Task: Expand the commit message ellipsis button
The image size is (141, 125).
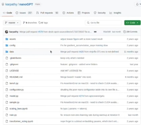Action: click(95, 32)
